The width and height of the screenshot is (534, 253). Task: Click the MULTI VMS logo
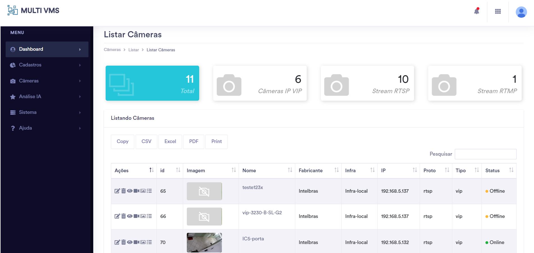point(33,11)
